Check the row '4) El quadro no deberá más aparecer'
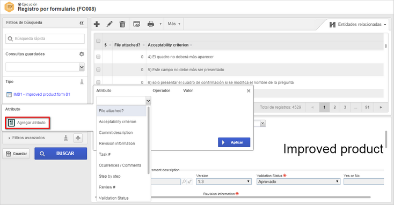This screenshot has width=394, height=205. [x=98, y=57]
